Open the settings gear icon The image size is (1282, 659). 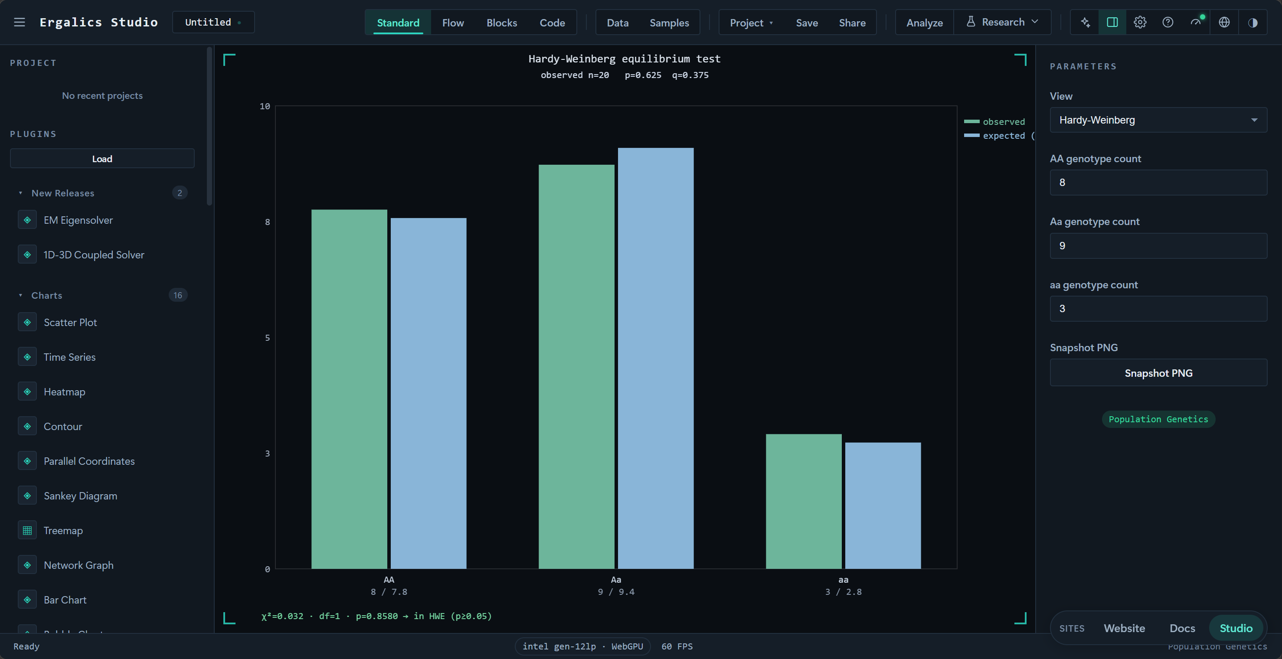pos(1140,23)
